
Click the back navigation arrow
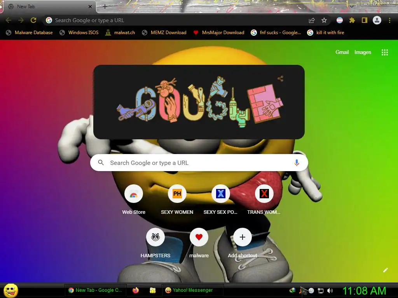9,20
